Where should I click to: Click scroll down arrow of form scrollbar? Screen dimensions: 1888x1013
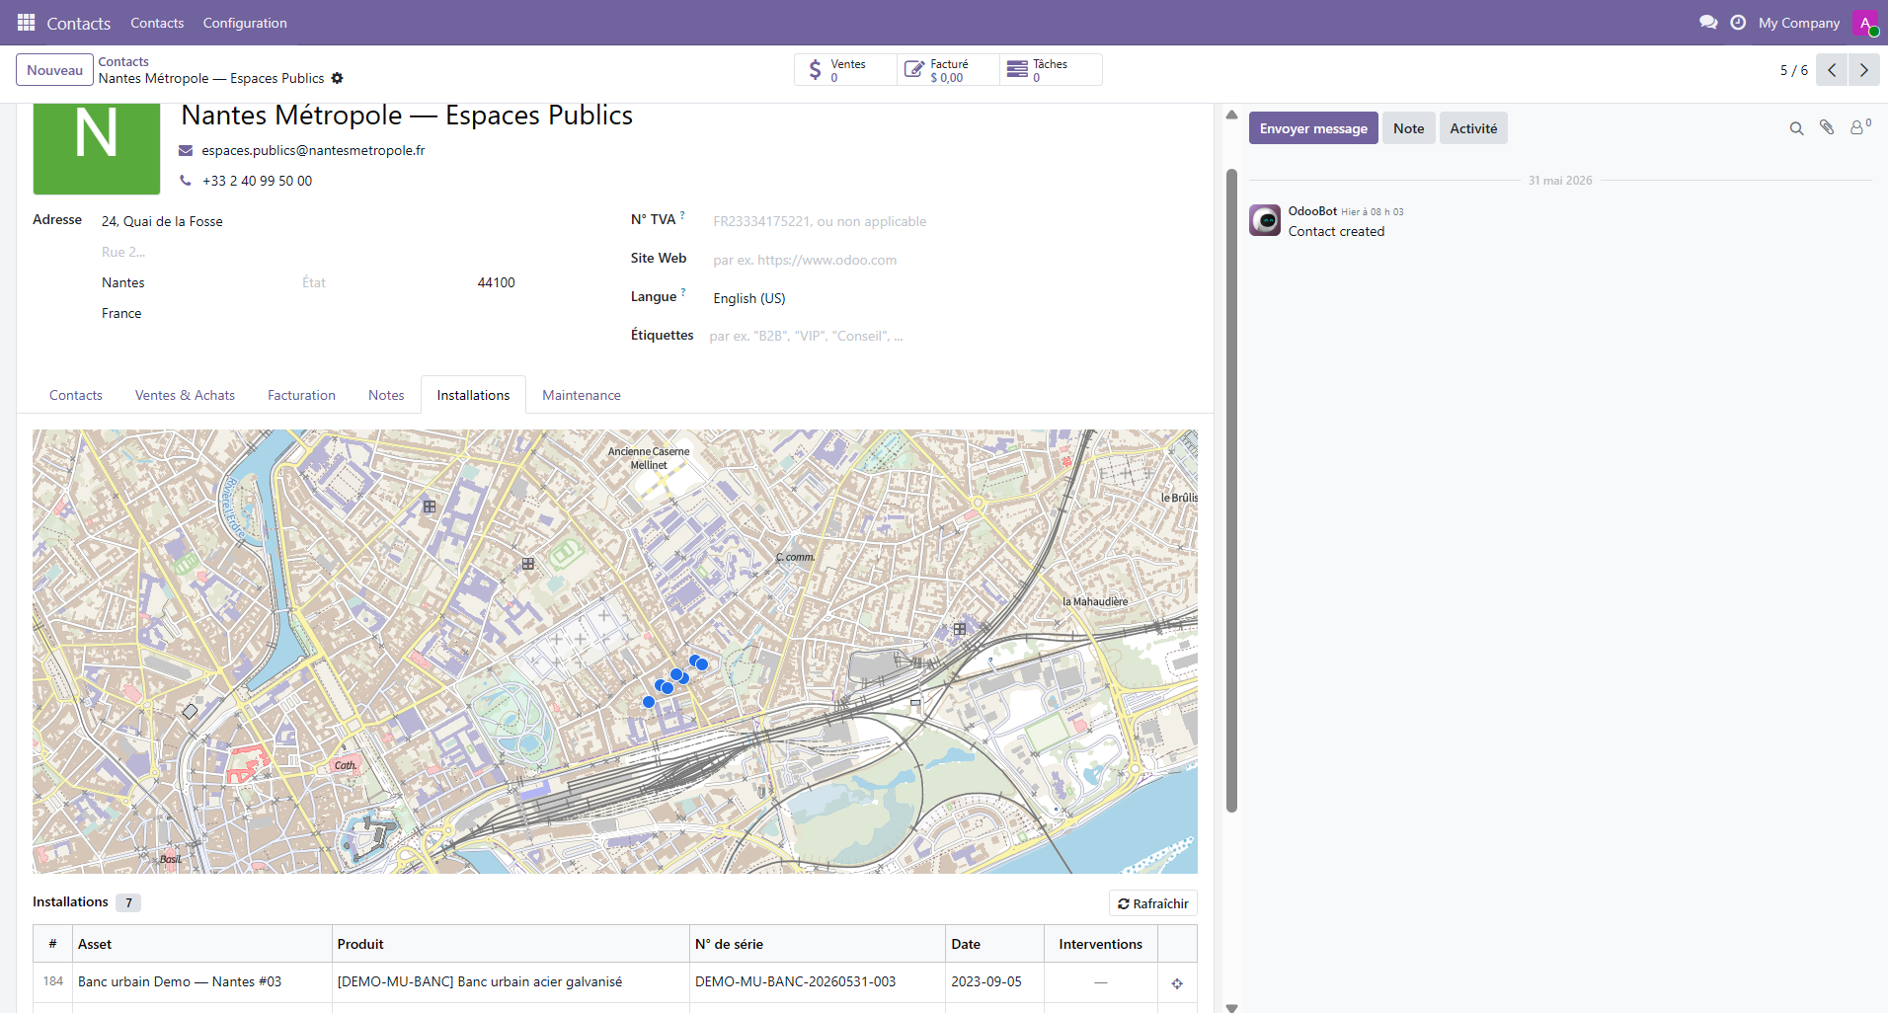(x=1231, y=1007)
